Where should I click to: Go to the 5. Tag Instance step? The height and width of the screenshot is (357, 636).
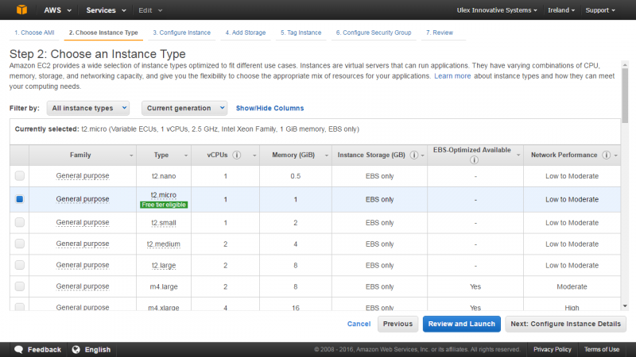point(301,33)
